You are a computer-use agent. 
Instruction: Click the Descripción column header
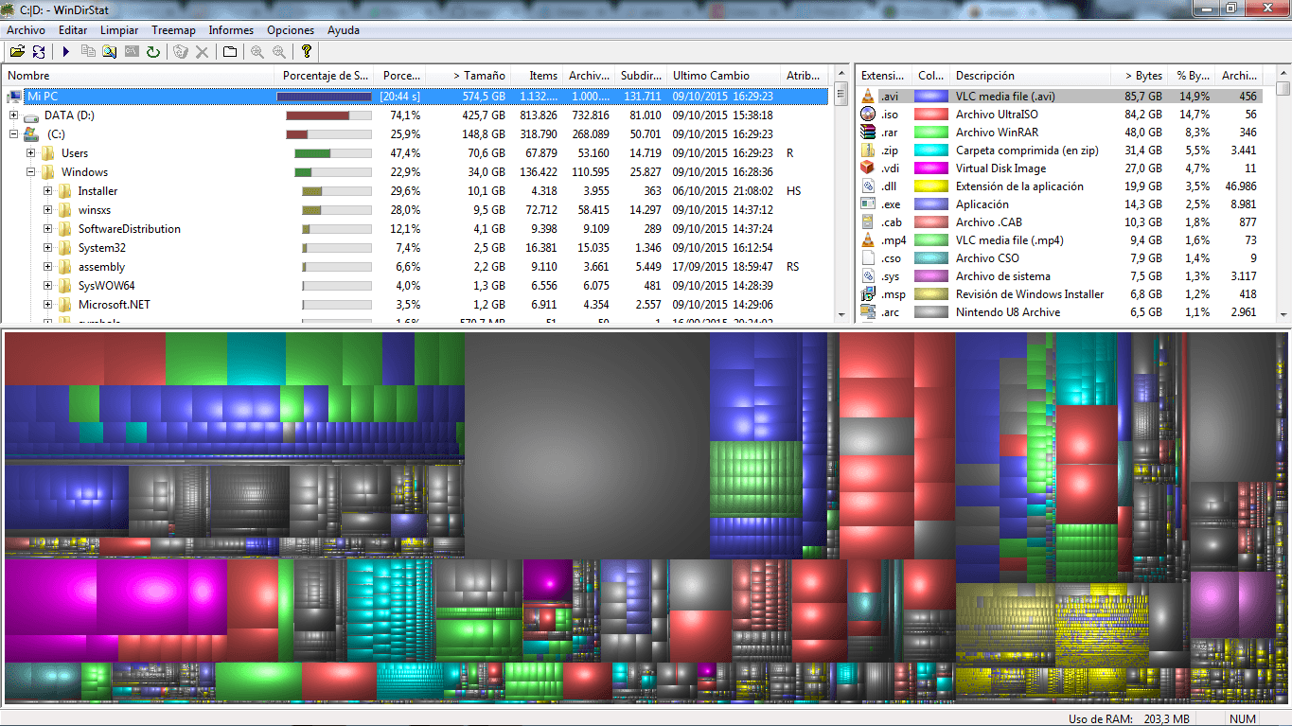pyautogui.click(x=984, y=76)
